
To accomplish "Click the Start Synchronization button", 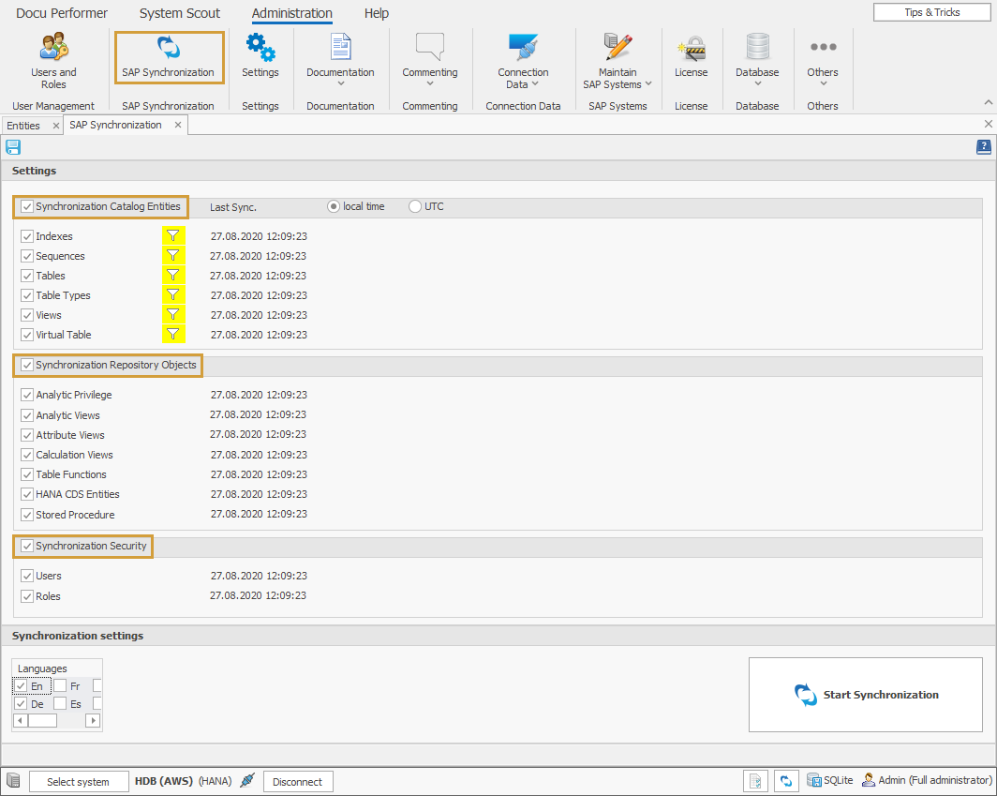I will [x=865, y=694].
